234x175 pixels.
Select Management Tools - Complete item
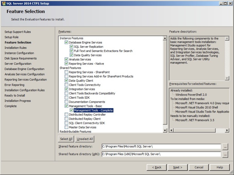pos(93,110)
